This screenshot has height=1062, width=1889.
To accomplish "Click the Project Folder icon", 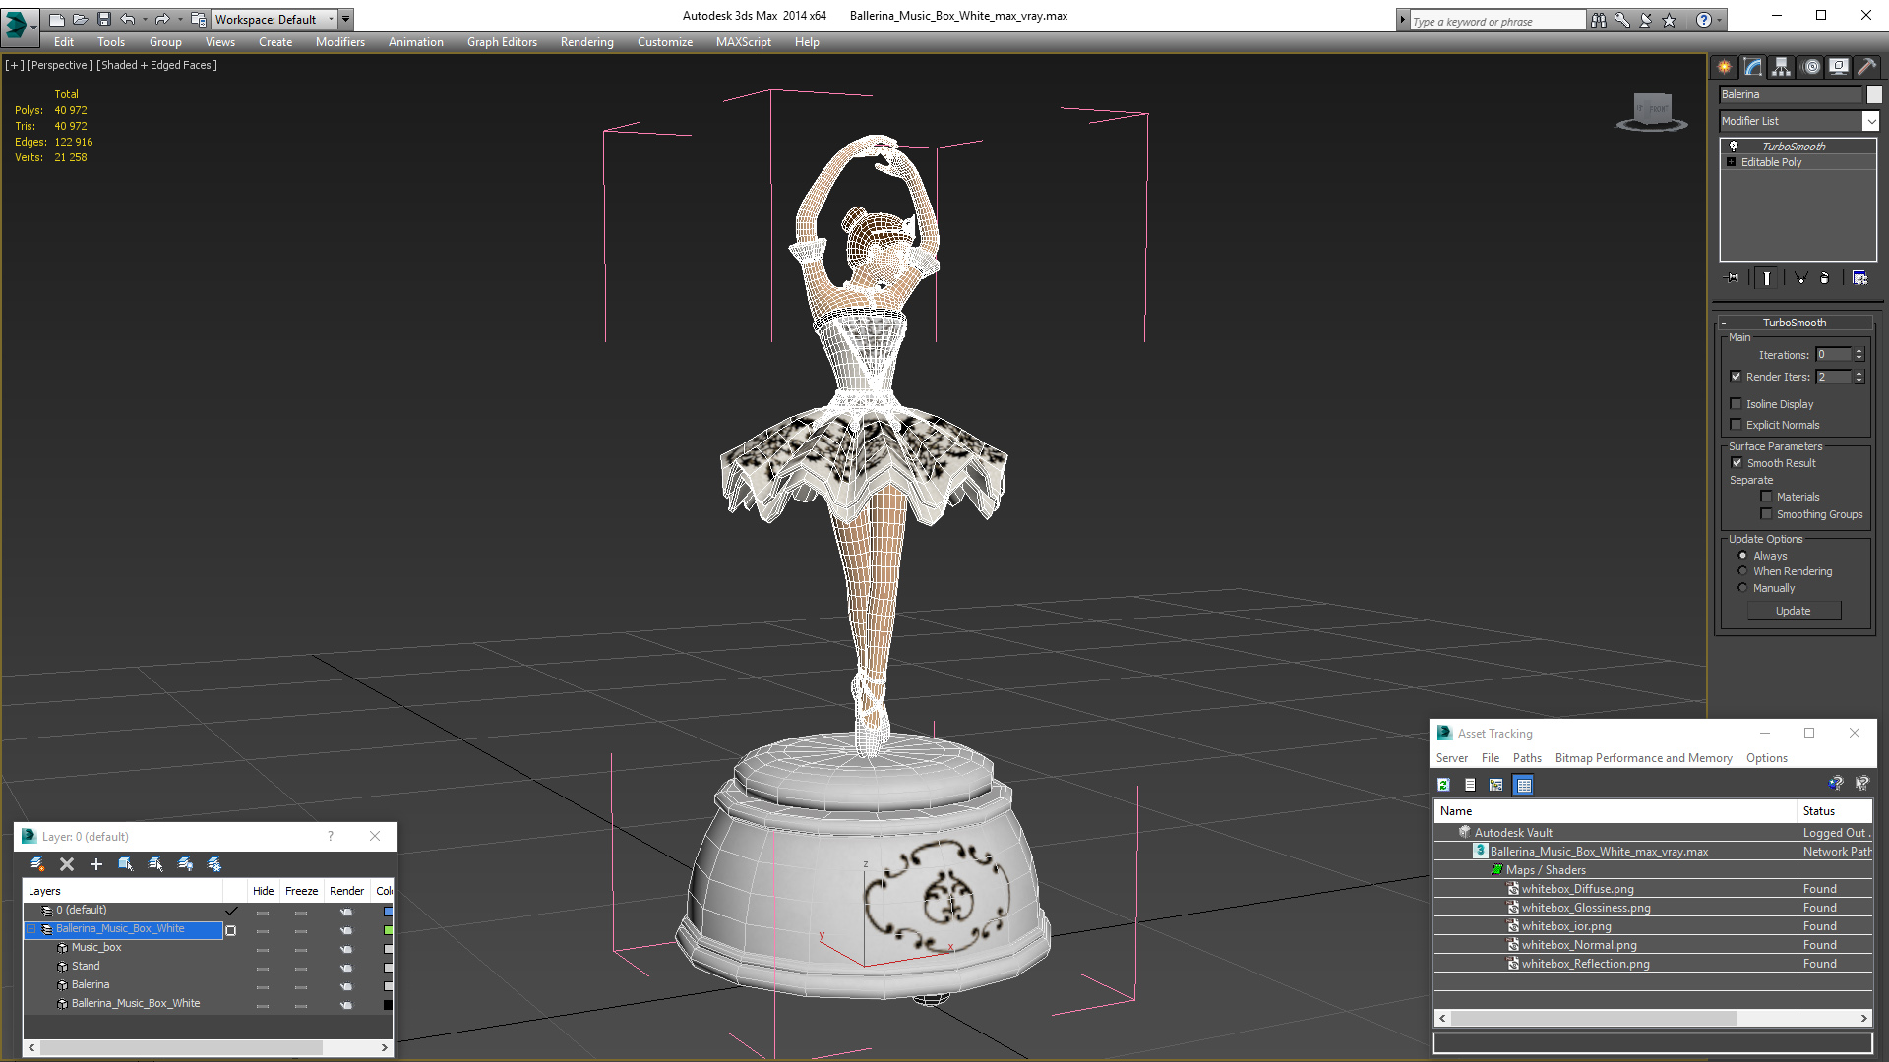I will [x=198, y=19].
